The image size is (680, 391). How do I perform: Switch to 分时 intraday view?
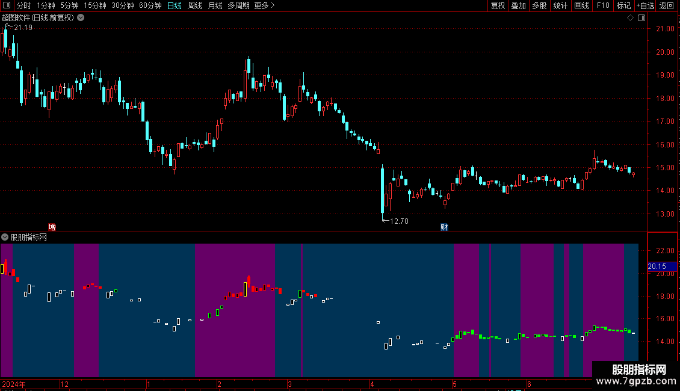pos(24,5)
